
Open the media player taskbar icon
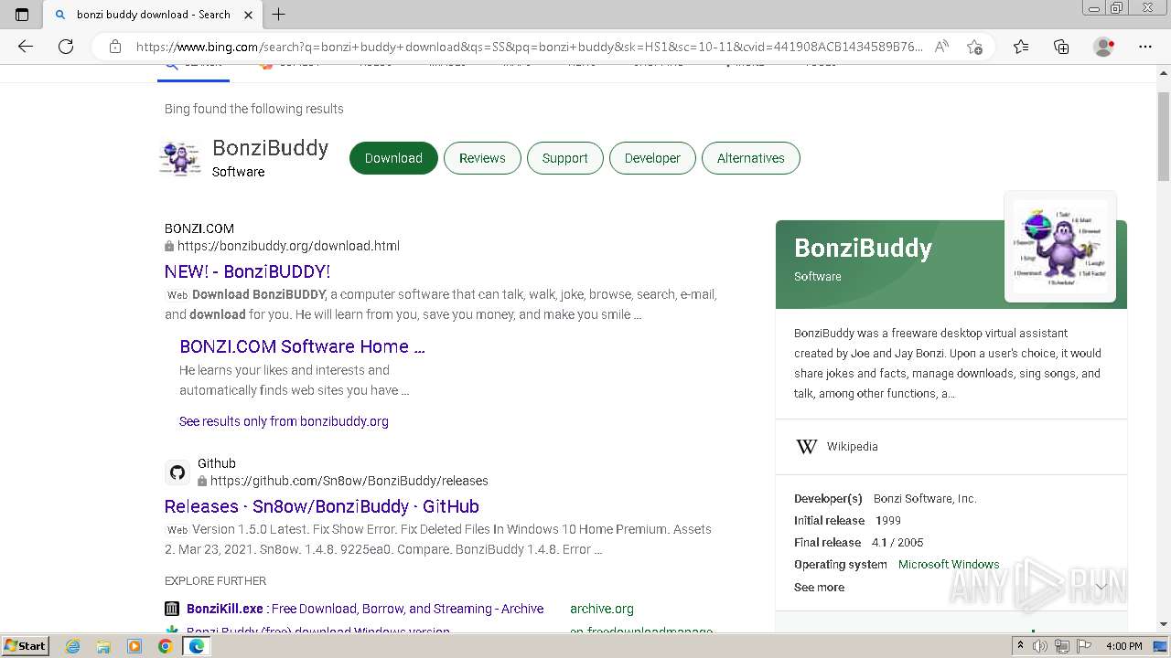tap(134, 646)
